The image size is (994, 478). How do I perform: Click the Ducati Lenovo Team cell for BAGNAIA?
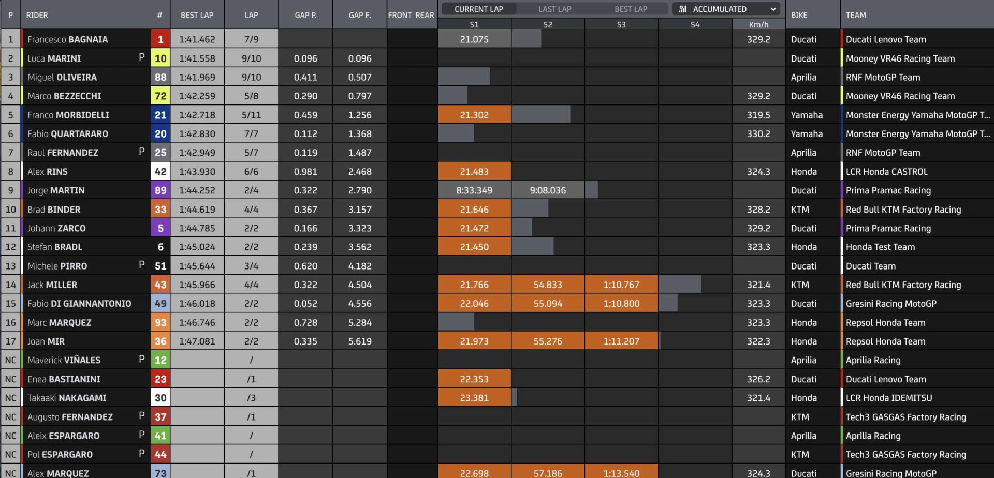pyautogui.click(x=886, y=39)
